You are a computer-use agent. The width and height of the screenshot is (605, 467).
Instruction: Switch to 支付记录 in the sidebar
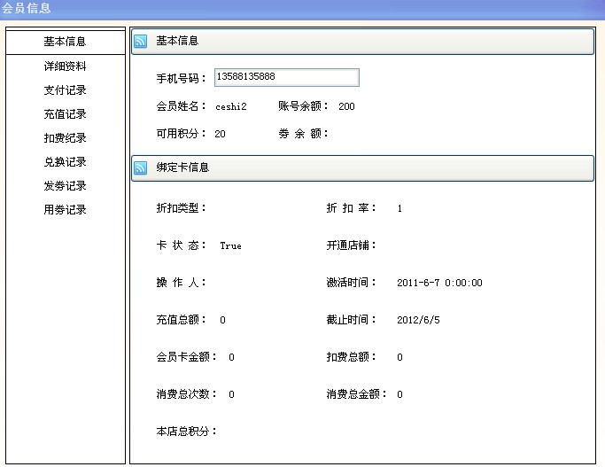coord(65,90)
